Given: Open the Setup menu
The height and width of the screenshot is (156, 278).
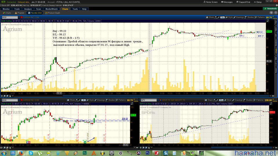Looking at the screenshot, I should (258, 2).
